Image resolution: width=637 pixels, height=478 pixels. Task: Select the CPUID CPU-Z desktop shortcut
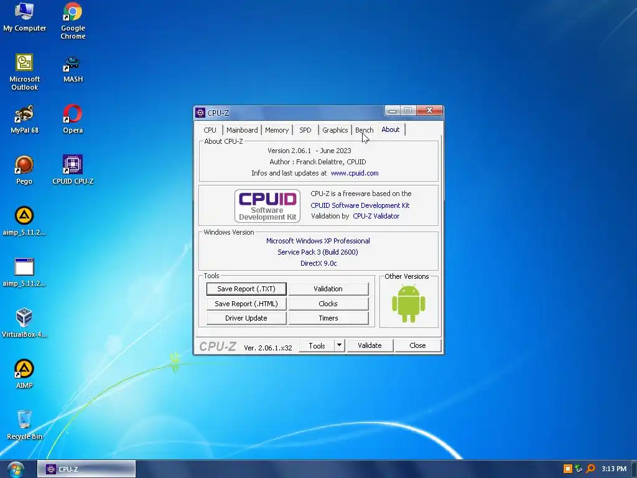[73, 170]
